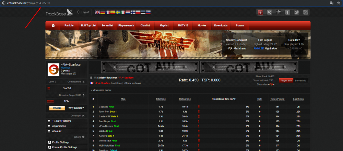The image size is (343, 151).
Task: Click the Show Rank 10462 link
Action: click(x=265, y=77)
